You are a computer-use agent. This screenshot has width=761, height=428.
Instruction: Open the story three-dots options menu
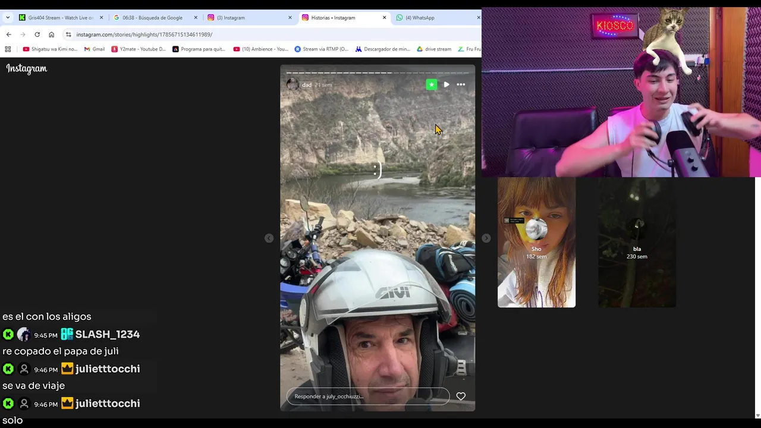point(461,85)
